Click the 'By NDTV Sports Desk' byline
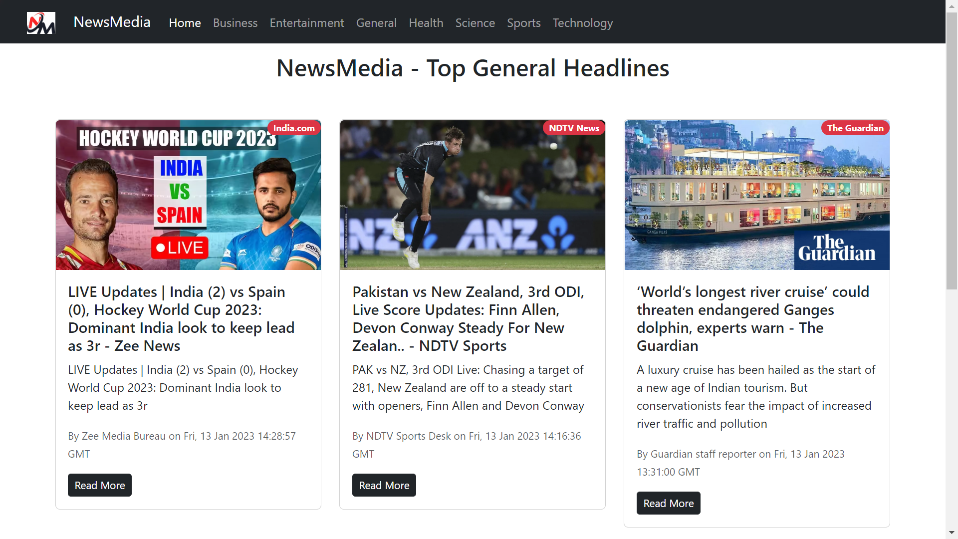 click(467, 445)
